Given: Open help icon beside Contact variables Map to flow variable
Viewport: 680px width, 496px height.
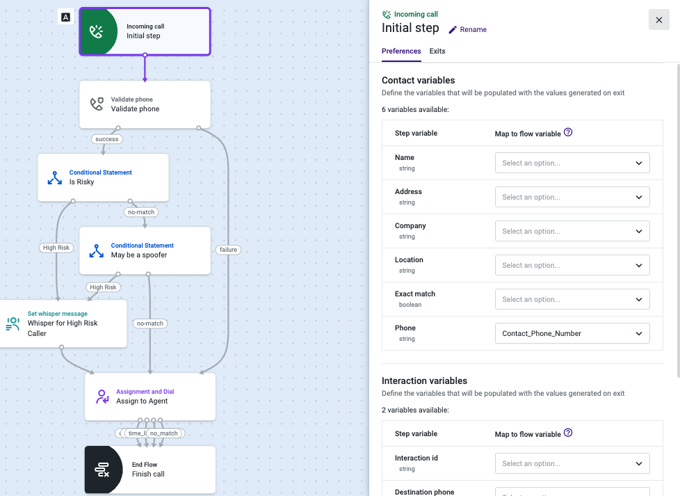Looking at the screenshot, I should coord(568,132).
